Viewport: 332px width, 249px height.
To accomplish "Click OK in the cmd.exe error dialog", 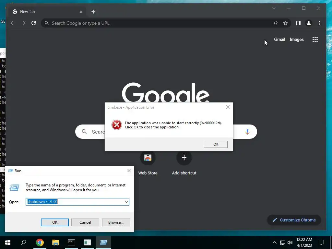I will (216, 144).
